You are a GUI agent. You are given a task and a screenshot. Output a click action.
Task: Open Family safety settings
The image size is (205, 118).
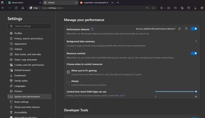(x=30, y=81)
